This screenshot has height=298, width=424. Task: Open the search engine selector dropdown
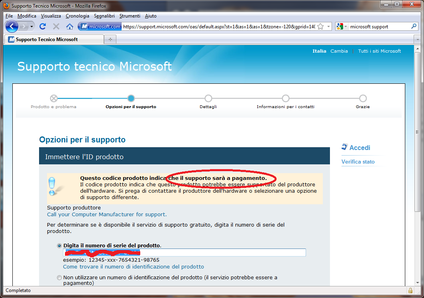pos(342,26)
